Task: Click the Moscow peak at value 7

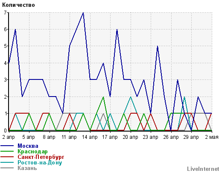Action: pos(83,13)
